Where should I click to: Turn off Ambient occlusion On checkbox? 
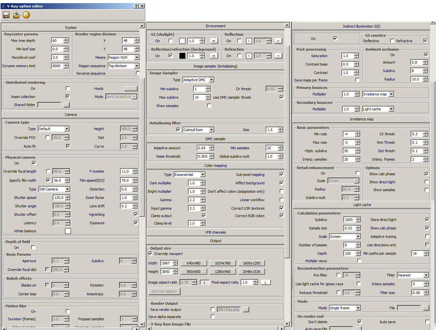tap(426, 55)
